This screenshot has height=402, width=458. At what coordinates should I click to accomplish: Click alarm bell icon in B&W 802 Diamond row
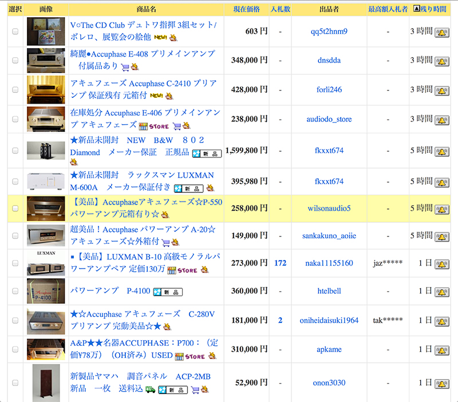click(x=441, y=152)
